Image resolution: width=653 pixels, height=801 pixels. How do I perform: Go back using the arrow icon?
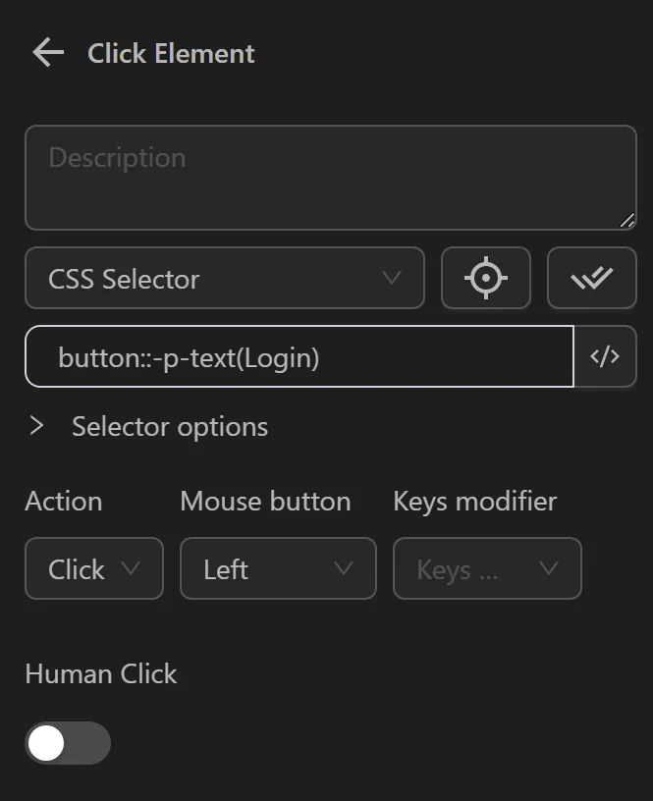click(x=46, y=53)
